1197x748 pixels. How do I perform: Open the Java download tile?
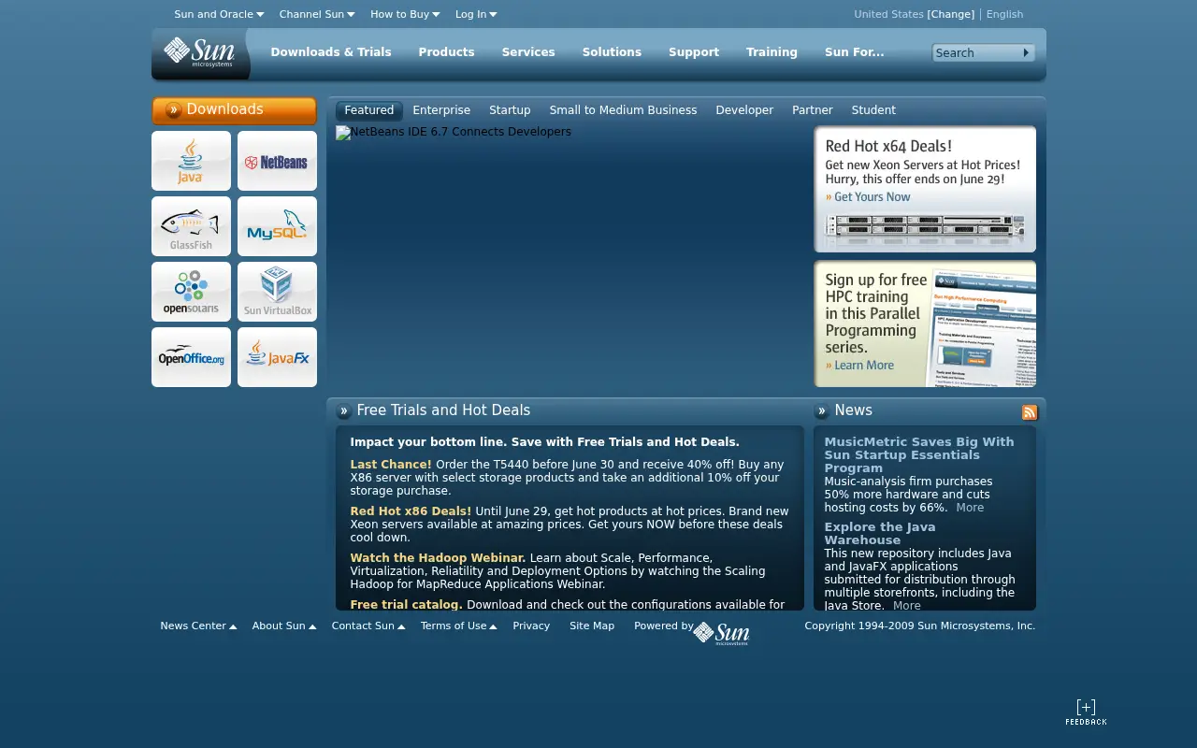pyautogui.click(x=191, y=161)
